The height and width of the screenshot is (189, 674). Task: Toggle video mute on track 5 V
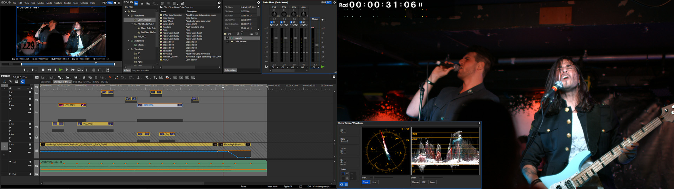30,99
